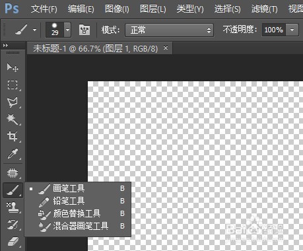This screenshot has height=251, width=303.
Task: Select the Clone Stamp tool
Action: 13,207
